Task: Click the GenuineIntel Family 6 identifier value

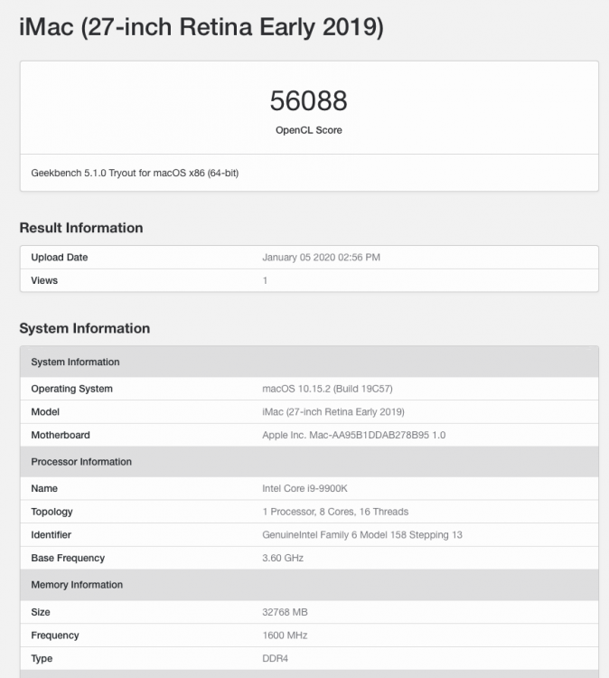Action: (362, 535)
